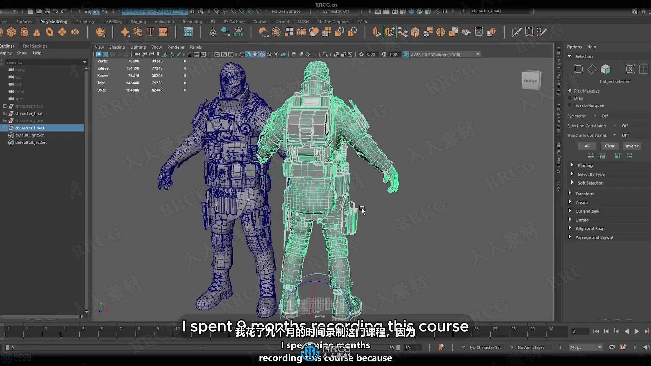
Task: Click the FRONT view cube
Action: click(531, 81)
